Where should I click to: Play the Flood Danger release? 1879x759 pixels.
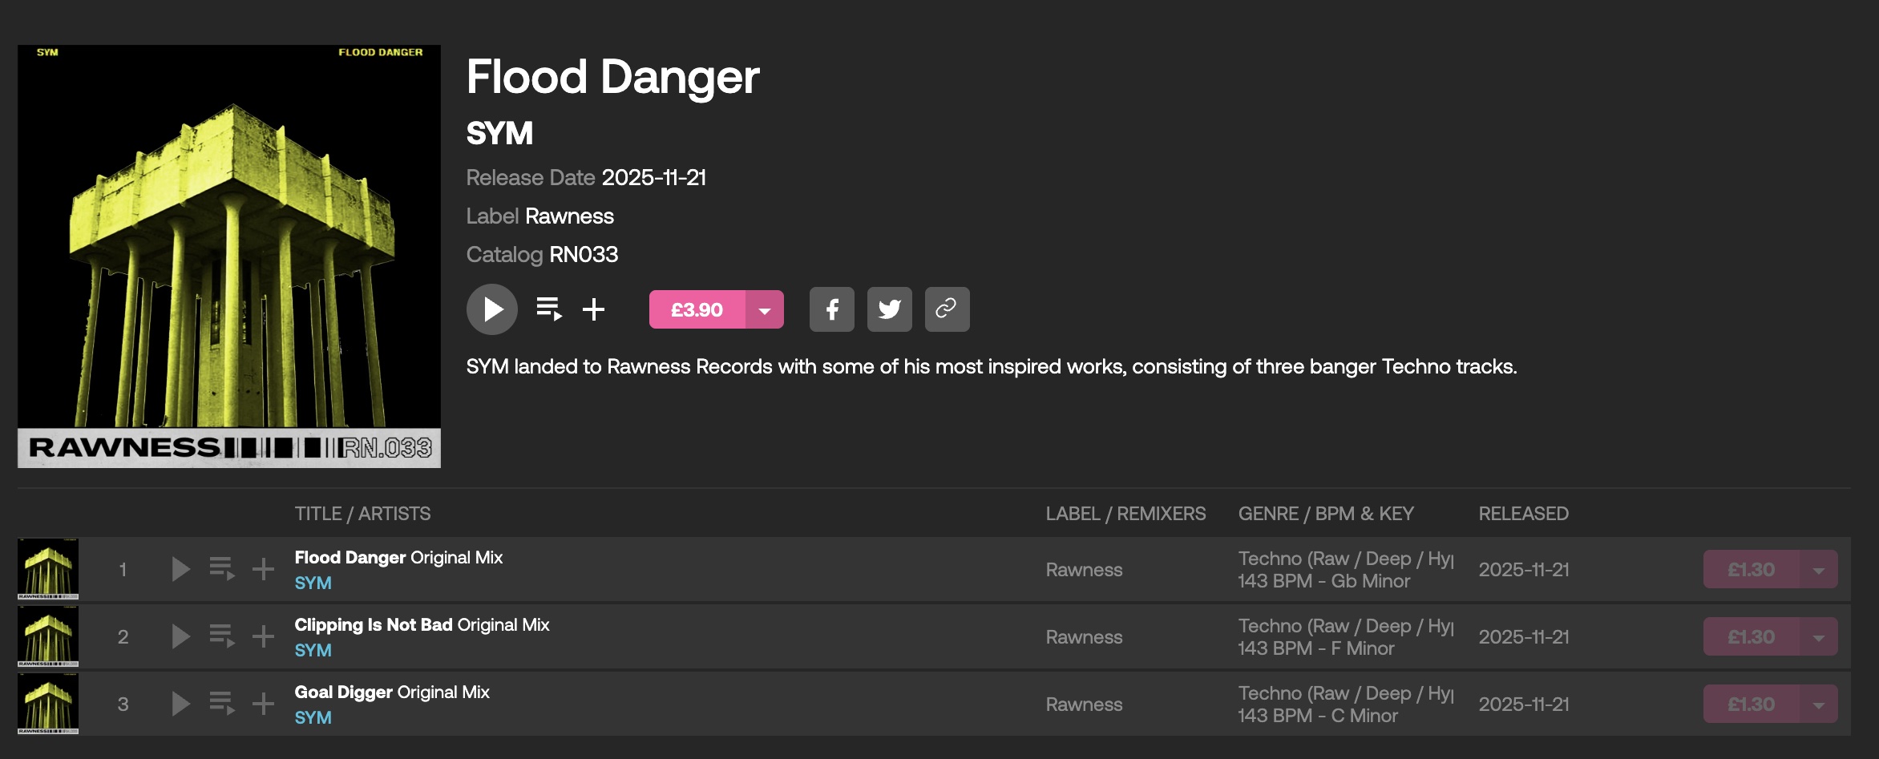(492, 309)
